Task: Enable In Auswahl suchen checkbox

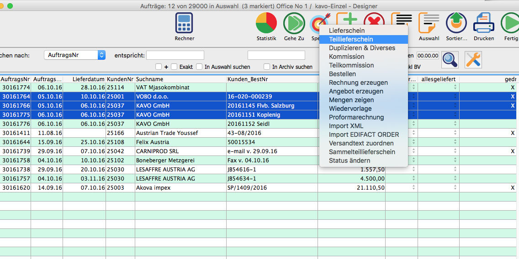Action: pyautogui.click(x=199, y=67)
